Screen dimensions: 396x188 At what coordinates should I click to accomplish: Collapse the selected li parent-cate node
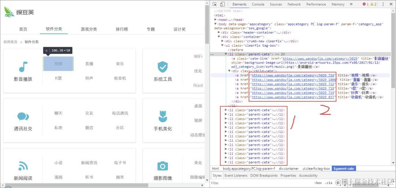226,54
